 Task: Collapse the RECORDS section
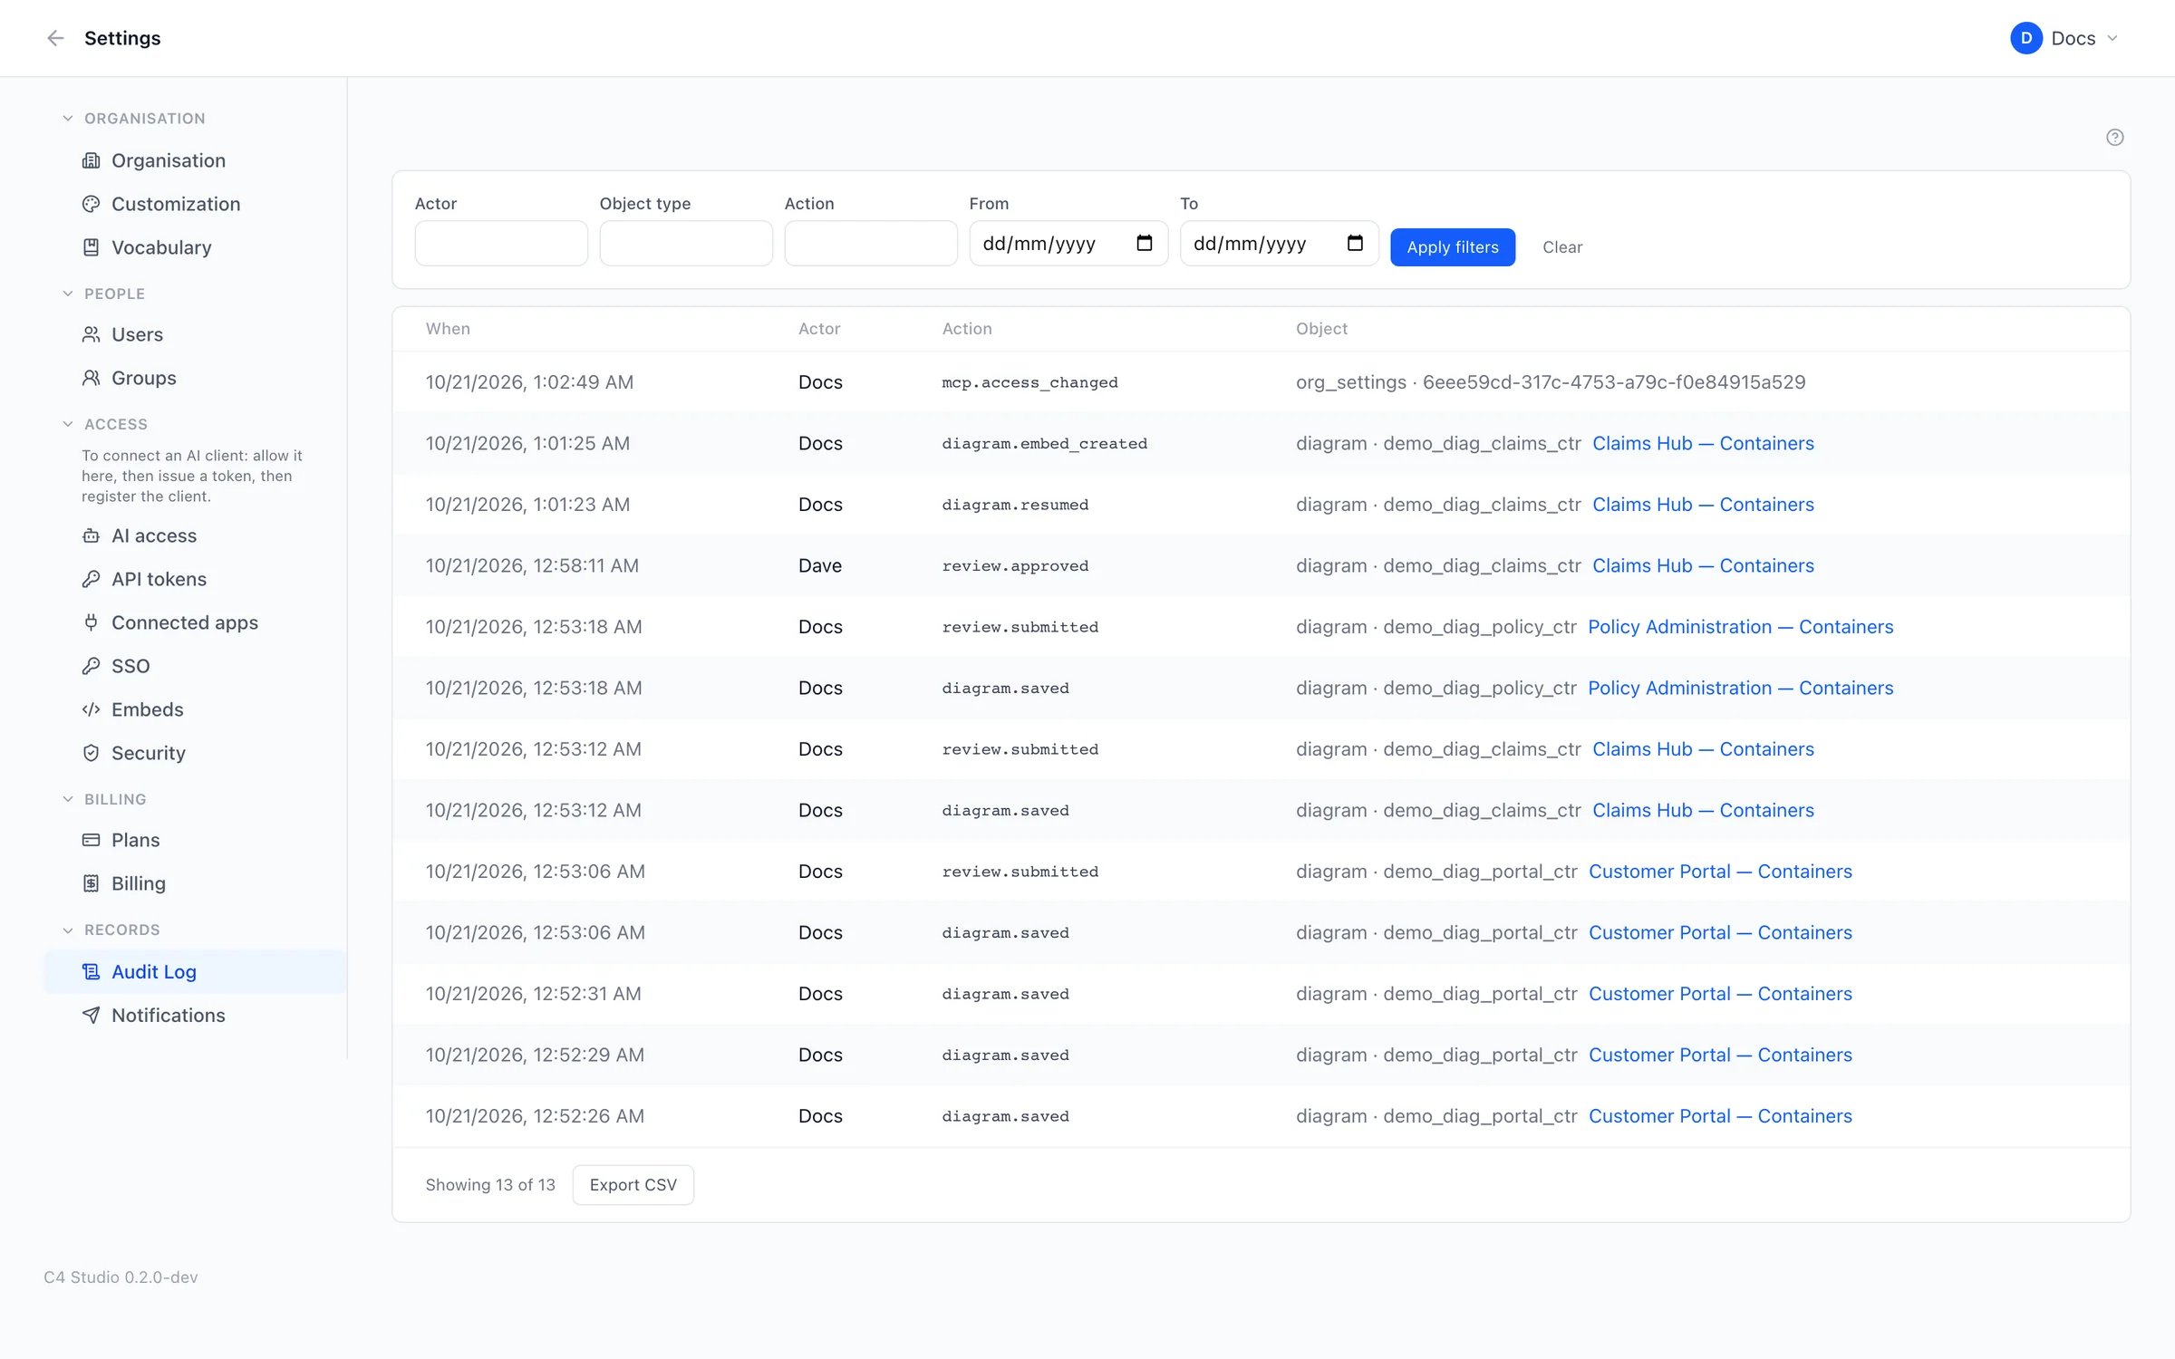pyautogui.click(x=68, y=930)
